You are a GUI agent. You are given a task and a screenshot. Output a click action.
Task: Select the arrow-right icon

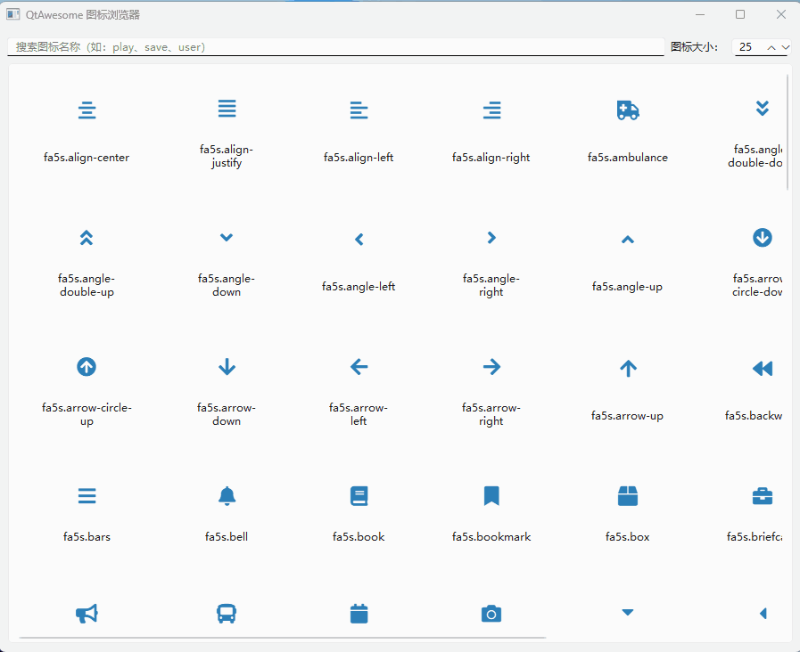click(x=491, y=367)
